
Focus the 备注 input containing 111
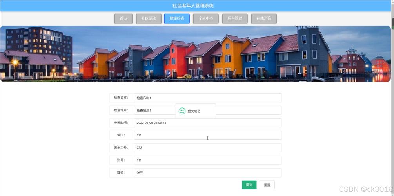pos(207,135)
